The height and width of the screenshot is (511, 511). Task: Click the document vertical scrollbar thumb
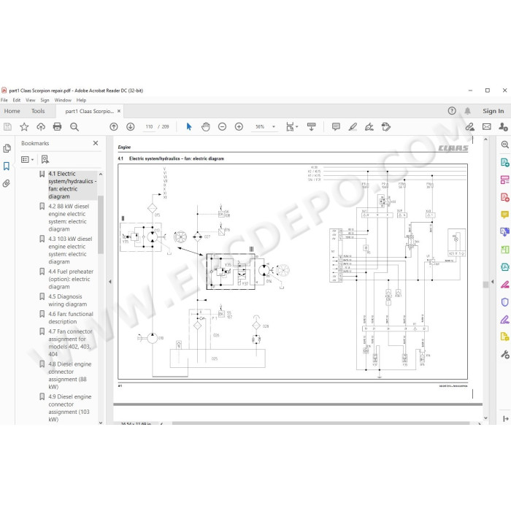pos(485,285)
